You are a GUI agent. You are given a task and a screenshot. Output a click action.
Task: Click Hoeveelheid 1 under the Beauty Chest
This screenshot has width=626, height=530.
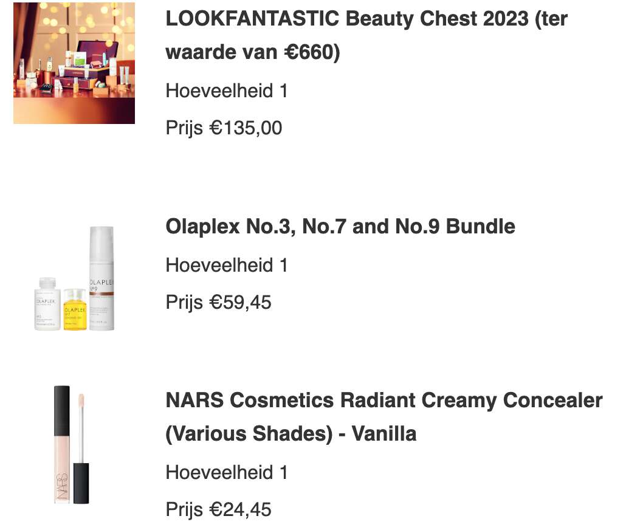point(226,91)
